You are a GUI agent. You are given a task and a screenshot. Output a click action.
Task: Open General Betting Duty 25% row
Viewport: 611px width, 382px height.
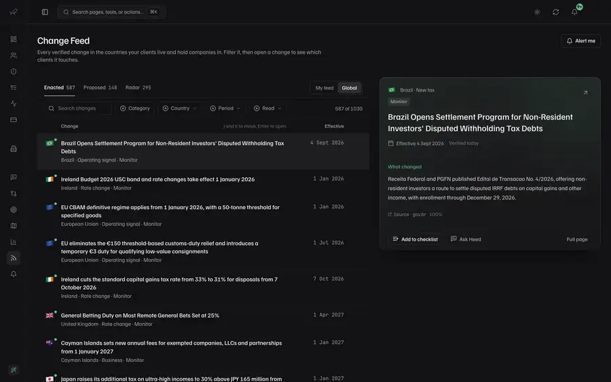click(203, 320)
